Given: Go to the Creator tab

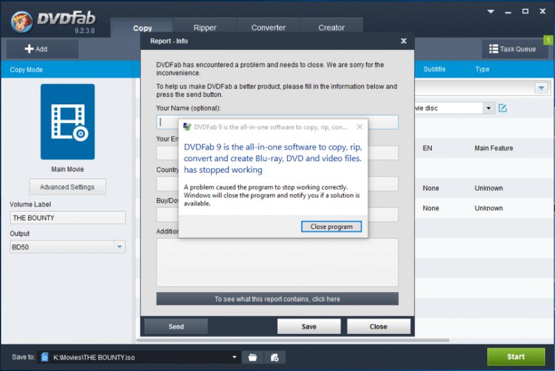Looking at the screenshot, I should 331,28.
